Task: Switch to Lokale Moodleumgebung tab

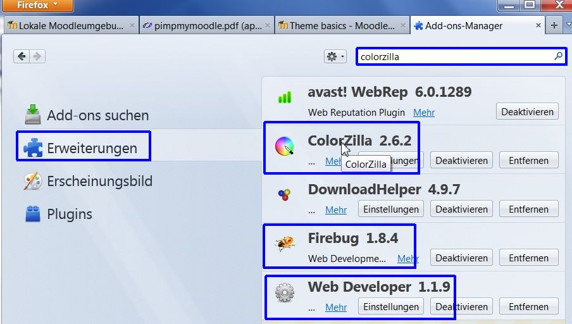Action: (x=71, y=26)
